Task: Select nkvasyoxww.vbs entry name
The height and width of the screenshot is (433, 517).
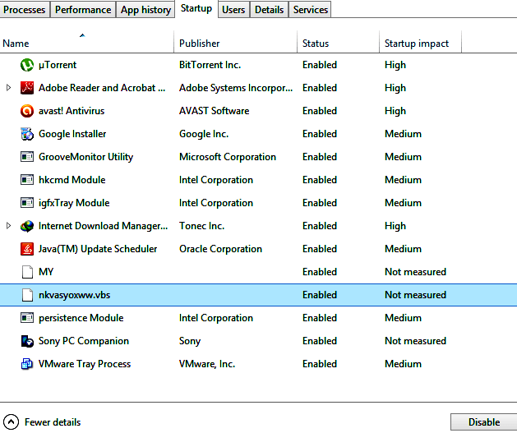Action: (x=74, y=295)
